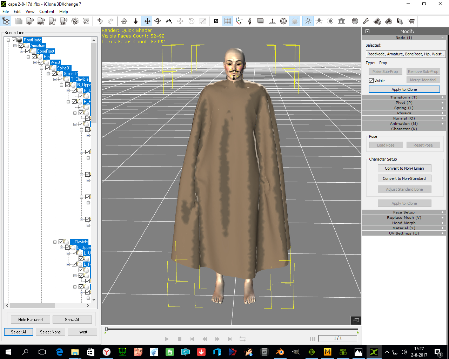Click the undo arrow icon

pyautogui.click(x=100, y=21)
